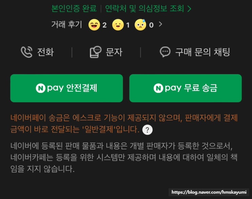The image size is (252, 199).
Task: Click the laughing face review emoji
Action: 94,25
